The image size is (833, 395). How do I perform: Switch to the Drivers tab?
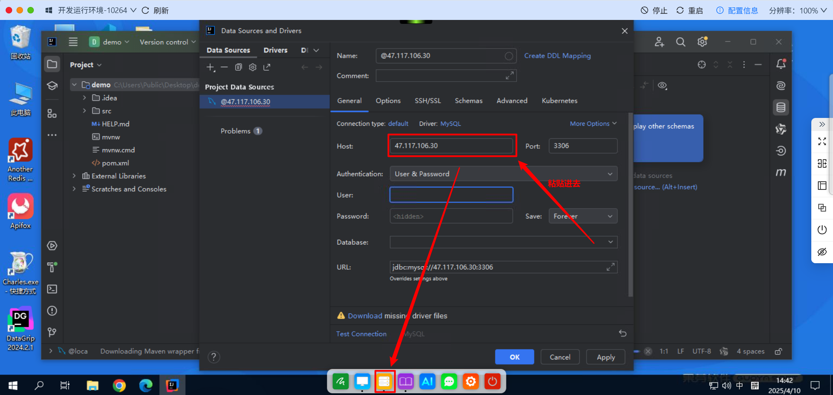(x=275, y=50)
